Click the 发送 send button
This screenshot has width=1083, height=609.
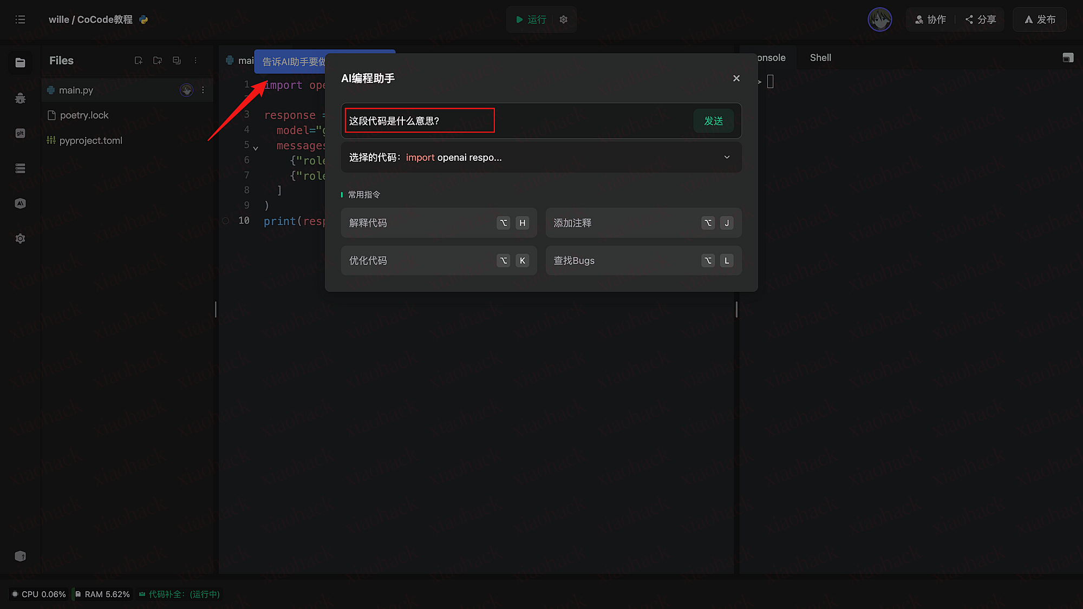point(713,121)
